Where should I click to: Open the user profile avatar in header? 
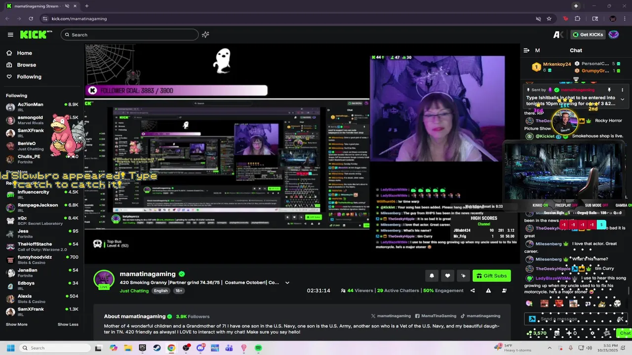click(614, 35)
